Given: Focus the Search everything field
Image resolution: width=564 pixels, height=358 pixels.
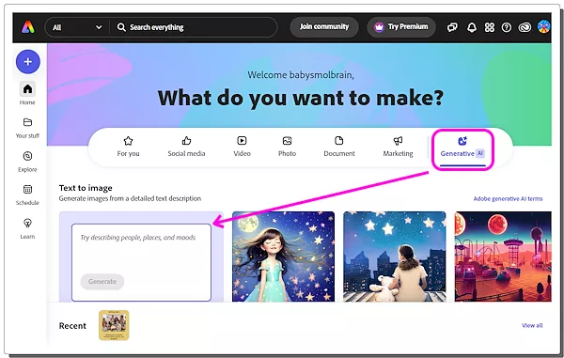Looking at the screenshot, I should (193, 27).
